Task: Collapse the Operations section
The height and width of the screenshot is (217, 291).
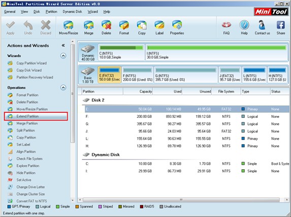Action: (63, 87)
